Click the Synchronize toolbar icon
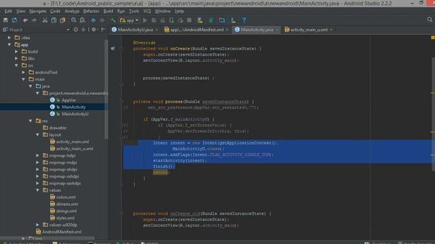The height and width of the screenshot is (244, 435). click(14, 20)
